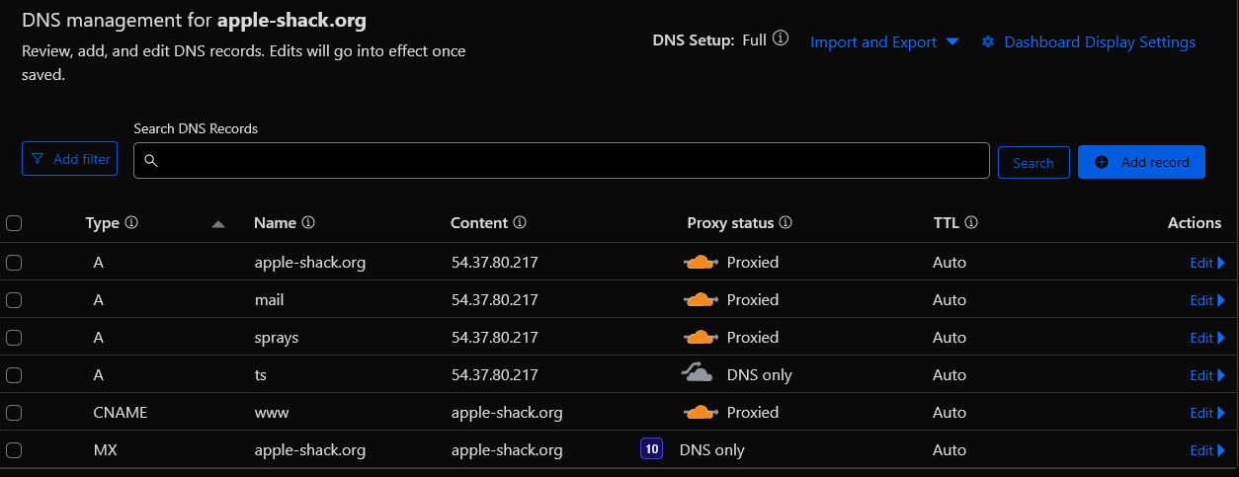Click orange cloud icon for apple-shack.org A record
Viewport: 1239px width, 477px height.
pyautogui.click(x=701, y=262)
